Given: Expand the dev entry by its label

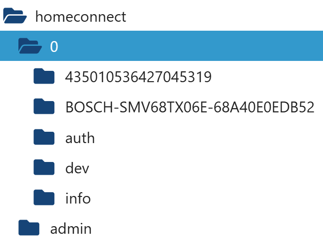Looking at the screenshot, I should point(77,168).
